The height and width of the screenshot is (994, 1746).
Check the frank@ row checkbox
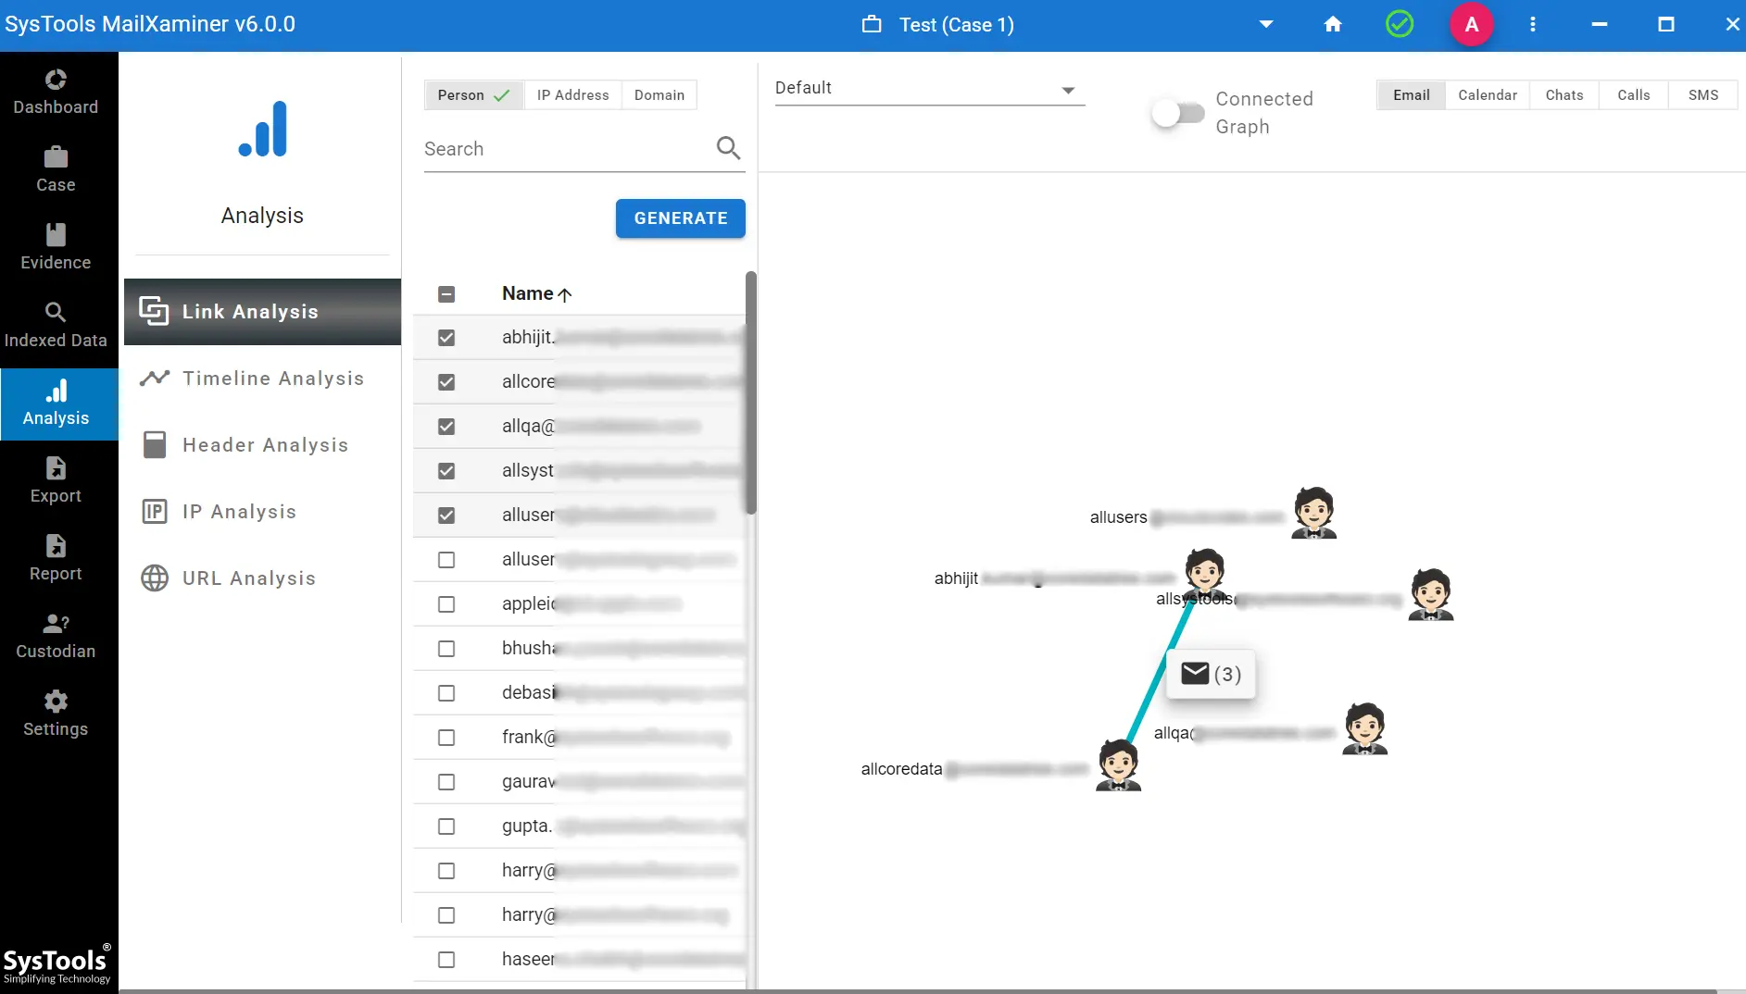click(446, 738)
